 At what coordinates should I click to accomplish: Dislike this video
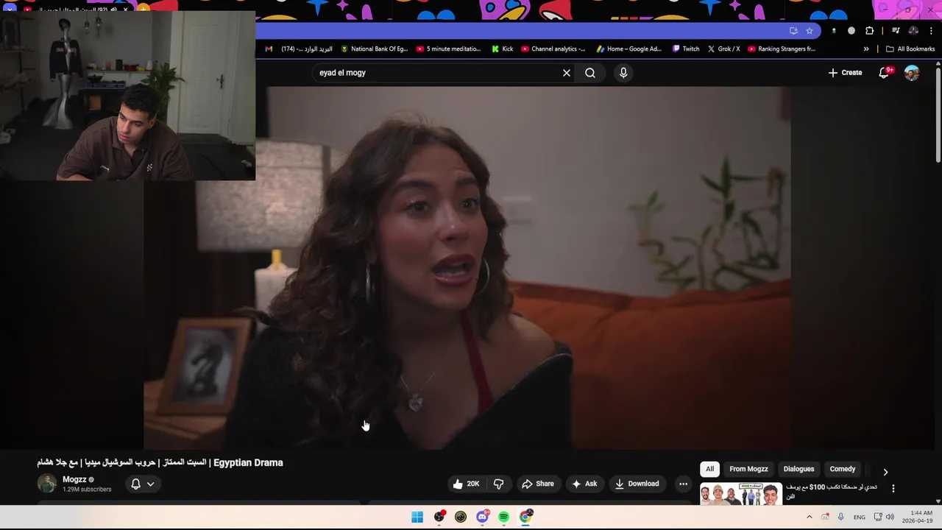498,484
